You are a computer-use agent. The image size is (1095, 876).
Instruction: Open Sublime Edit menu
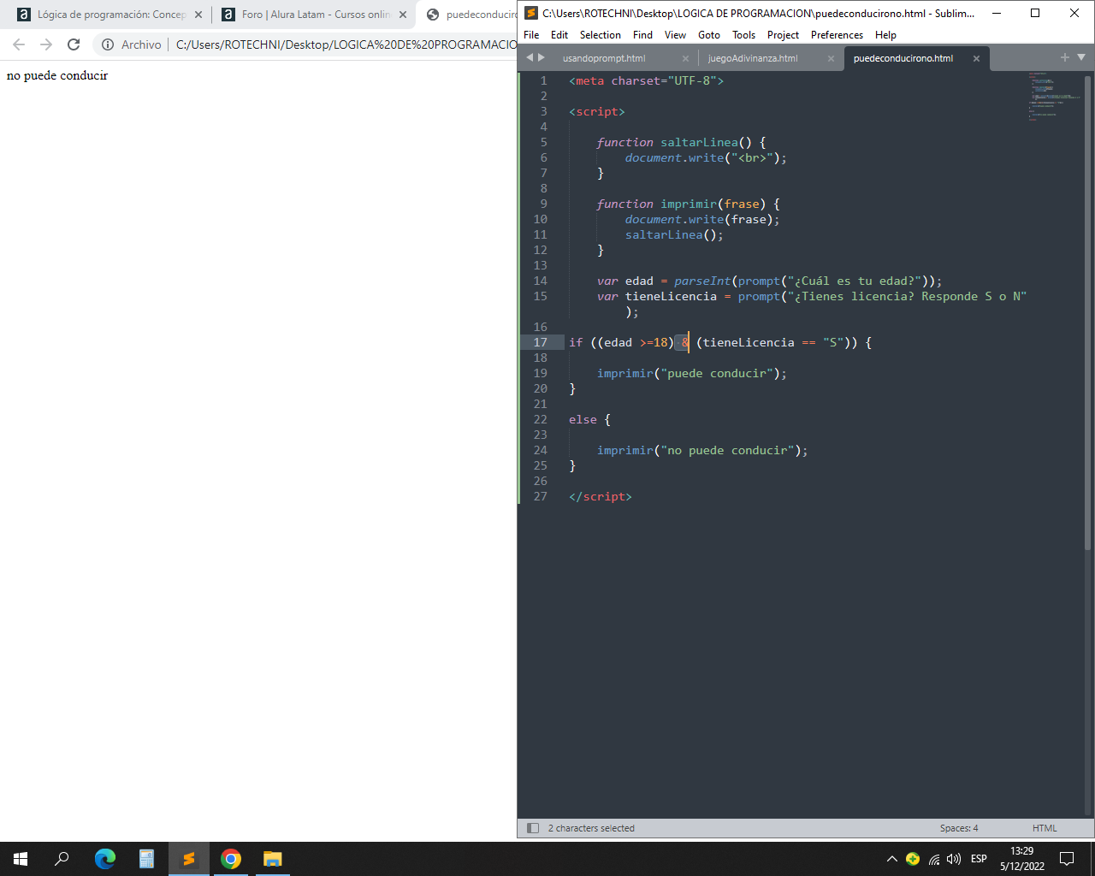point(559,35)
